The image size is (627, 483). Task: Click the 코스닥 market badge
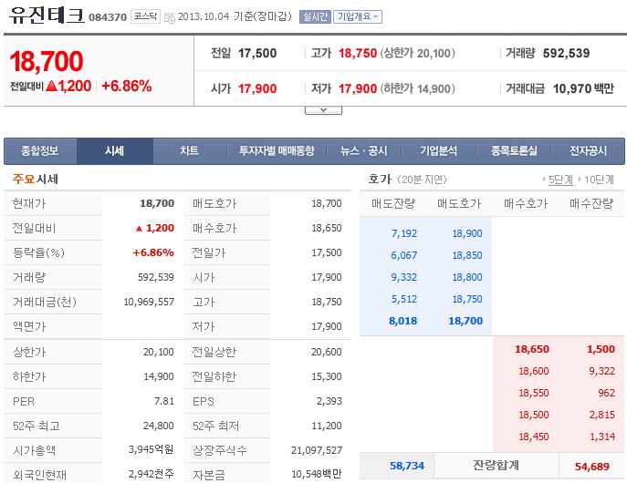[145, 16]
